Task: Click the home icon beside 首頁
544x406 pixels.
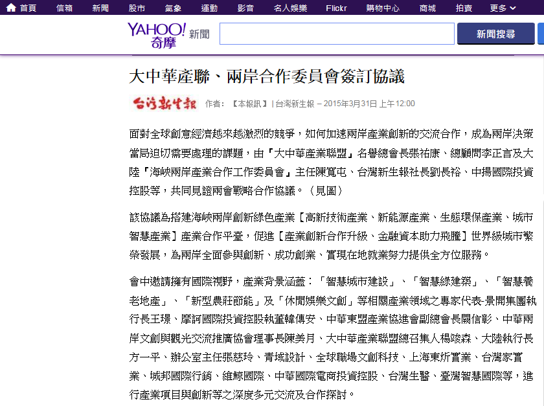Action: point(12,8)
